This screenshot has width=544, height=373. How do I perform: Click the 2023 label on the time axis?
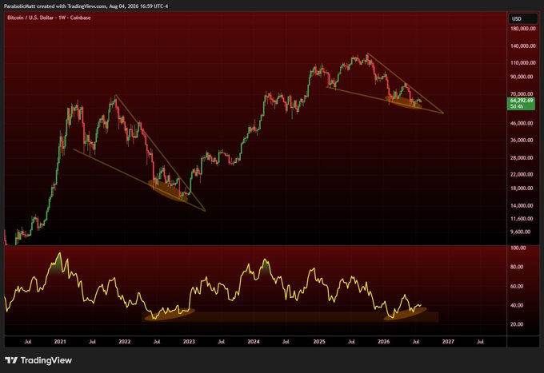[189, 342]
